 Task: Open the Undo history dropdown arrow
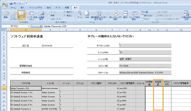click(17, 3)
